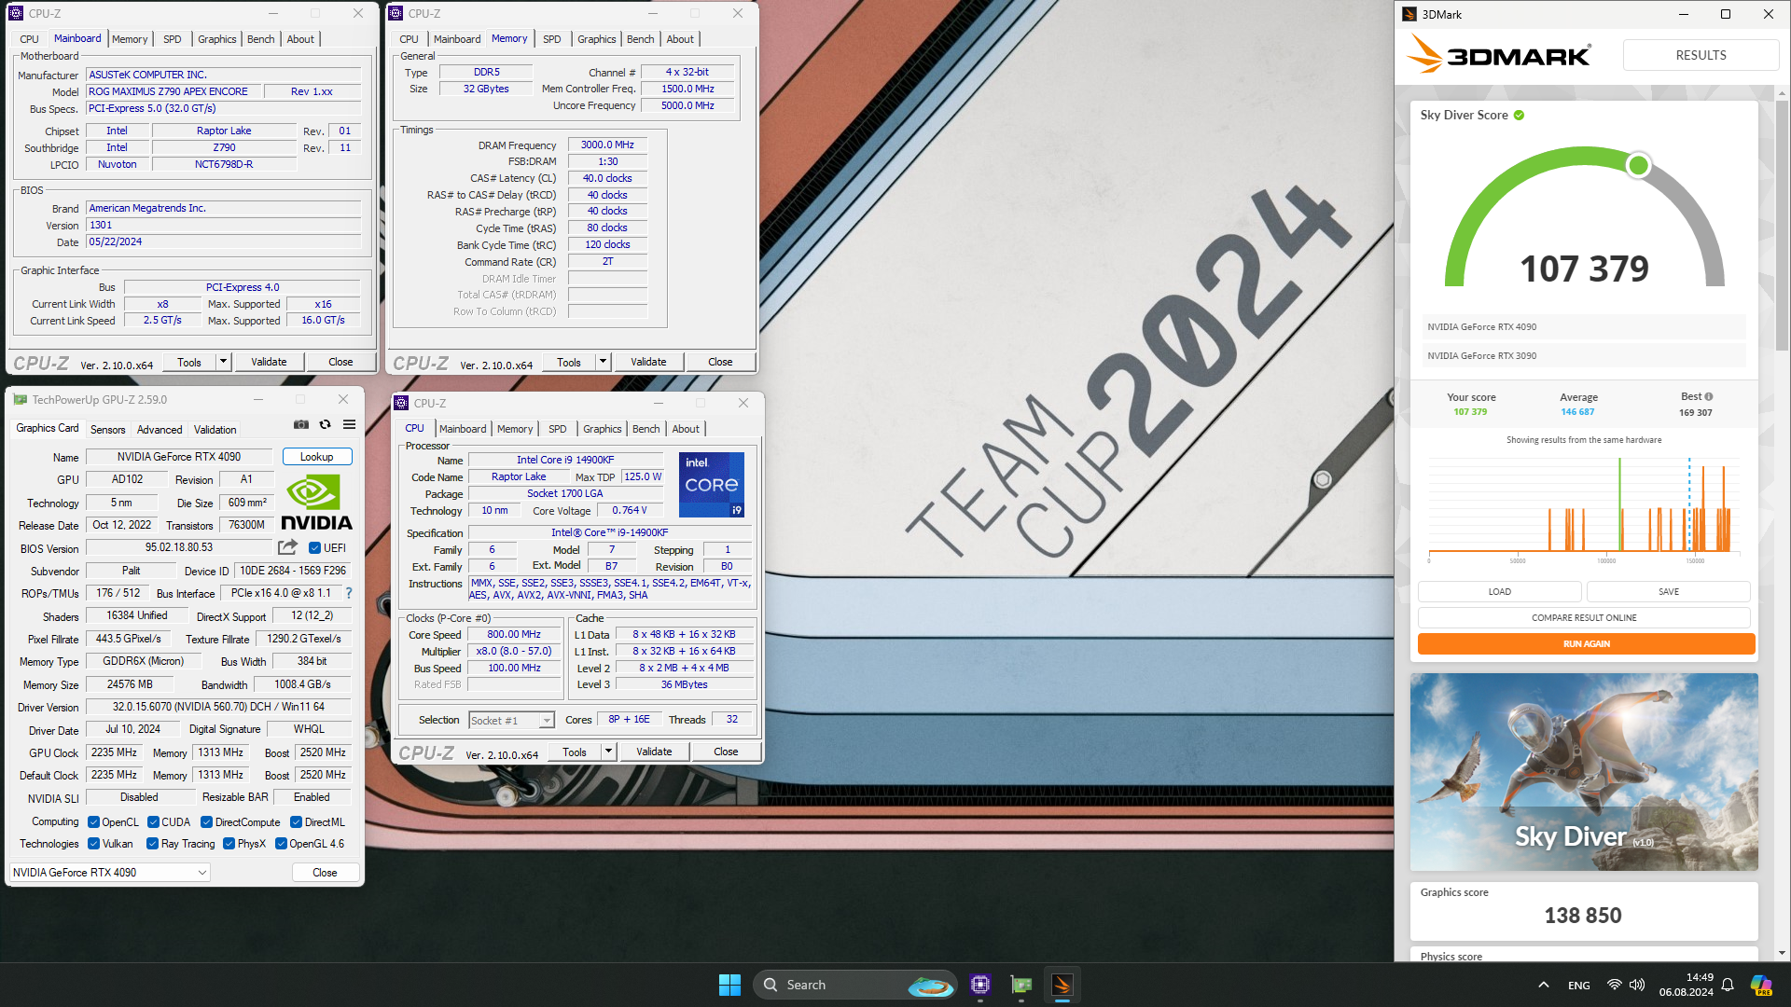Click the GPU-Z refresh icon
Viewport: 1791px width, 1007px height.
[325, 424]
